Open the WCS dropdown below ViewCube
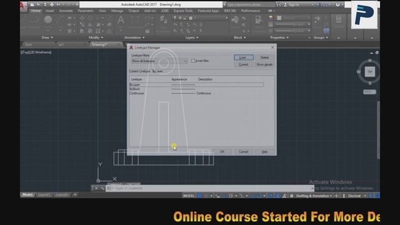This screenshot has width=400, height=225. point(369,92)
